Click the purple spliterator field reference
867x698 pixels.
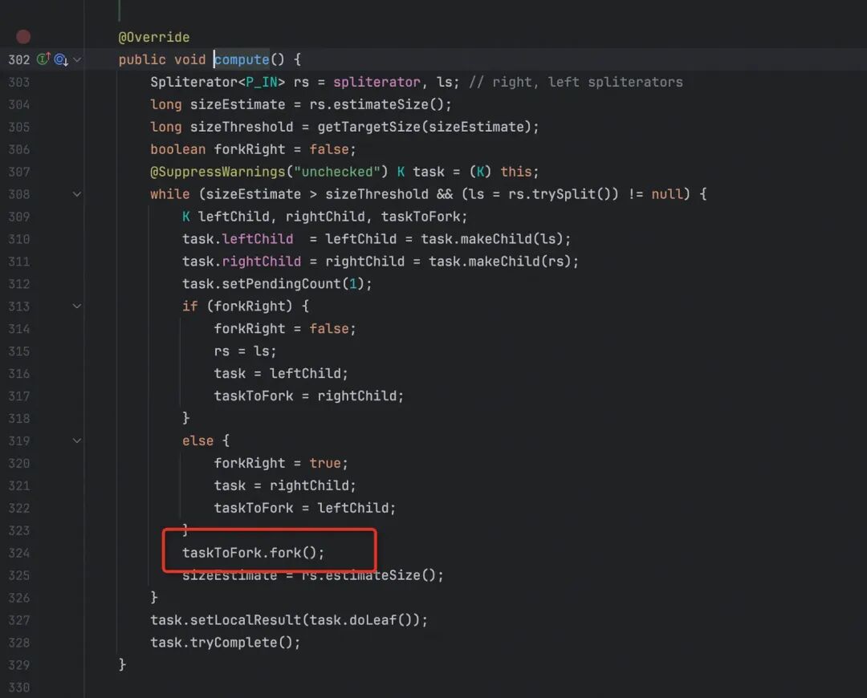click(x=377, y=83)
